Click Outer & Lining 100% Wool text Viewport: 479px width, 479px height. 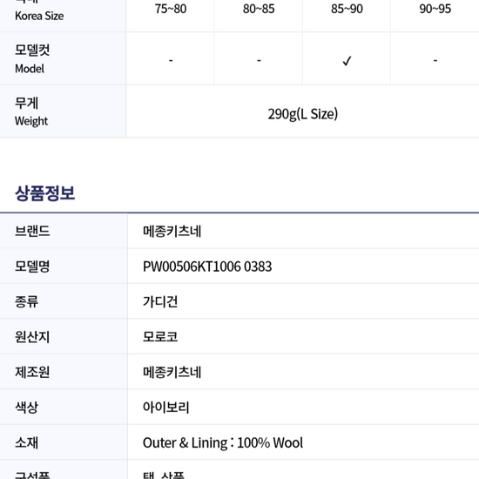coord(223,442)
